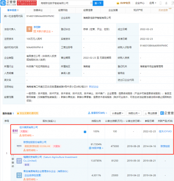Click 100万元人民币 registered capital value
This screenshot has width=174, height=181.
click(x=34, y=39)
